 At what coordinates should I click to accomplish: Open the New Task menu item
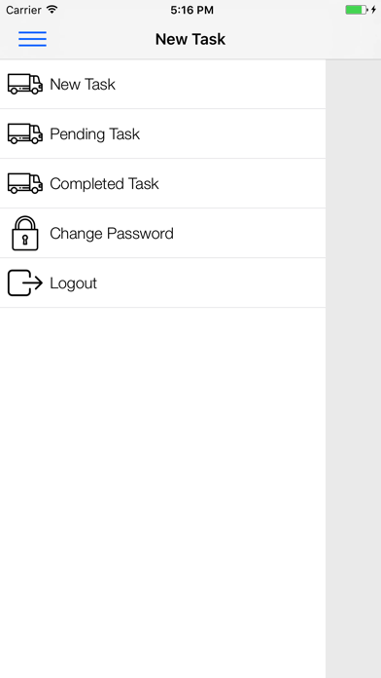162,84
